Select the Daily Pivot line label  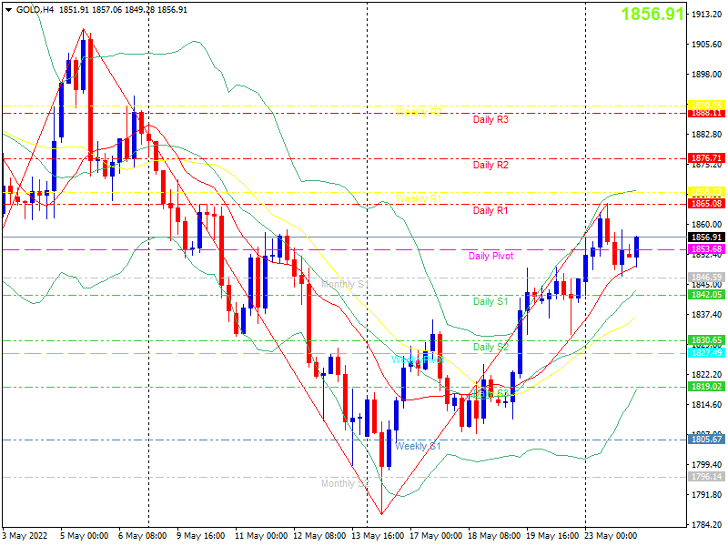coord(490,256)
